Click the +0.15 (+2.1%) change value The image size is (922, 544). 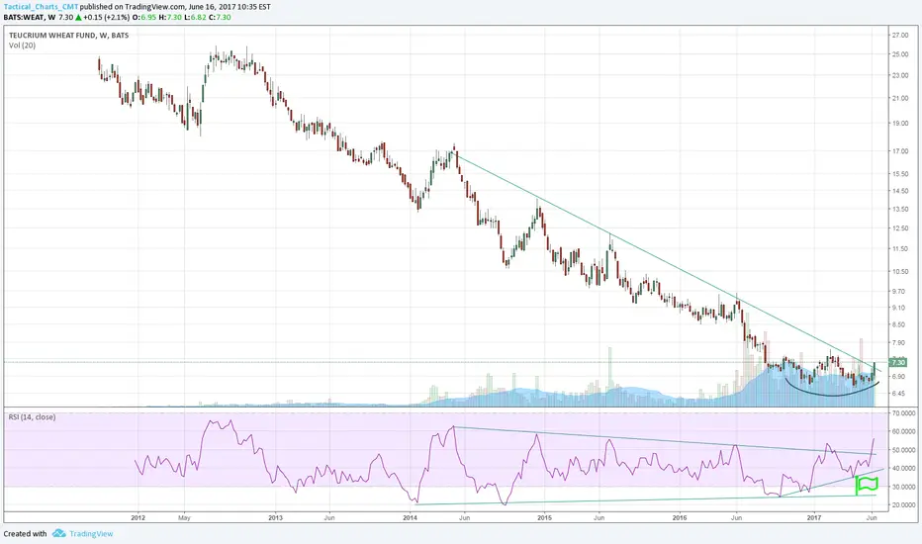tap(107, 18)
